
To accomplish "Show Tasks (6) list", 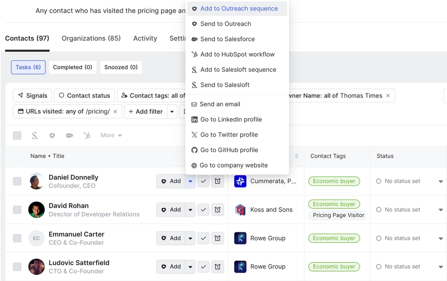I will (28, 67).
